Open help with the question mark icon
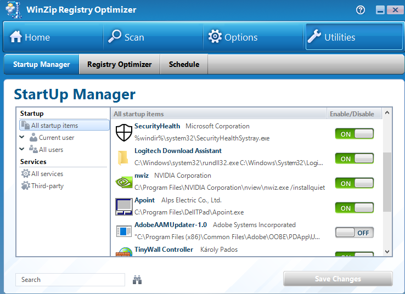 pyautogui.click(x=361, y=10)
